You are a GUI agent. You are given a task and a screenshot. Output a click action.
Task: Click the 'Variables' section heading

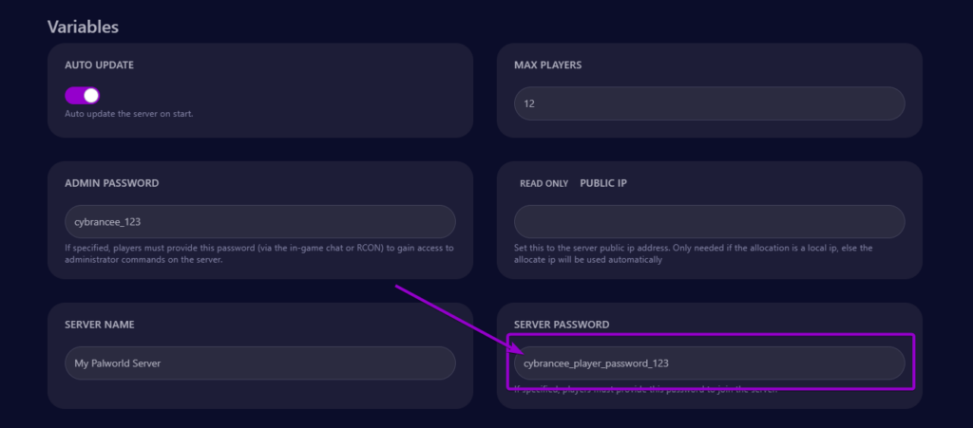84,27
